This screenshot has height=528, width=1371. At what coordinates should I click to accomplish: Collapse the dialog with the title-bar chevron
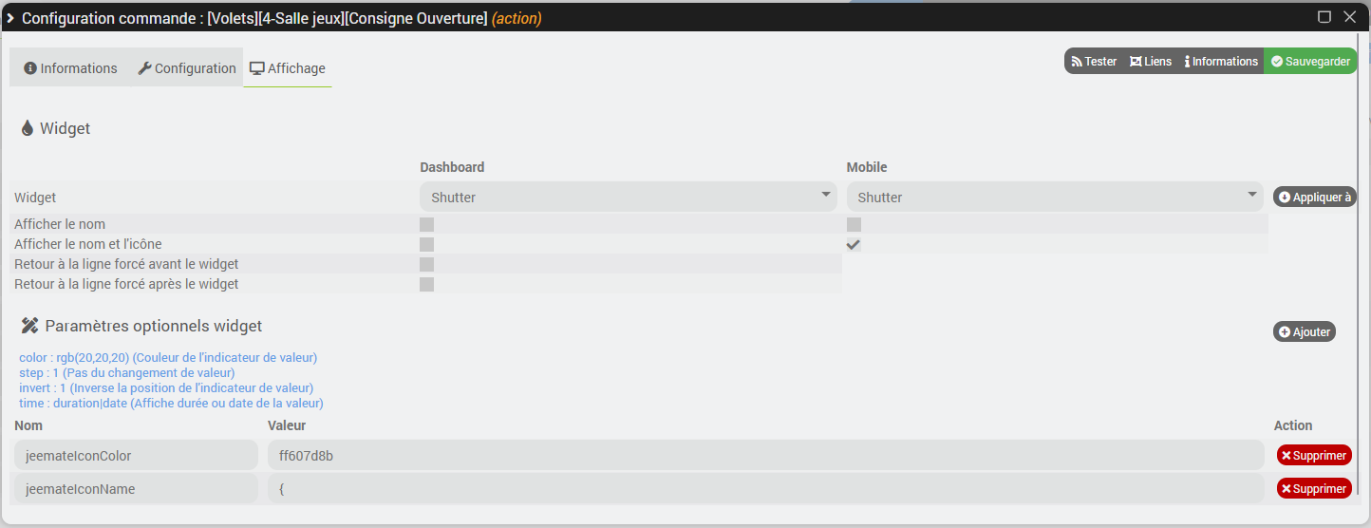click(10, 18)
